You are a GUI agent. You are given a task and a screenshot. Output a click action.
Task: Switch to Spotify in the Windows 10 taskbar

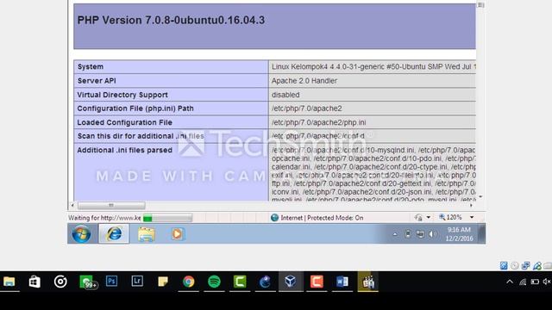click(214, 282)
